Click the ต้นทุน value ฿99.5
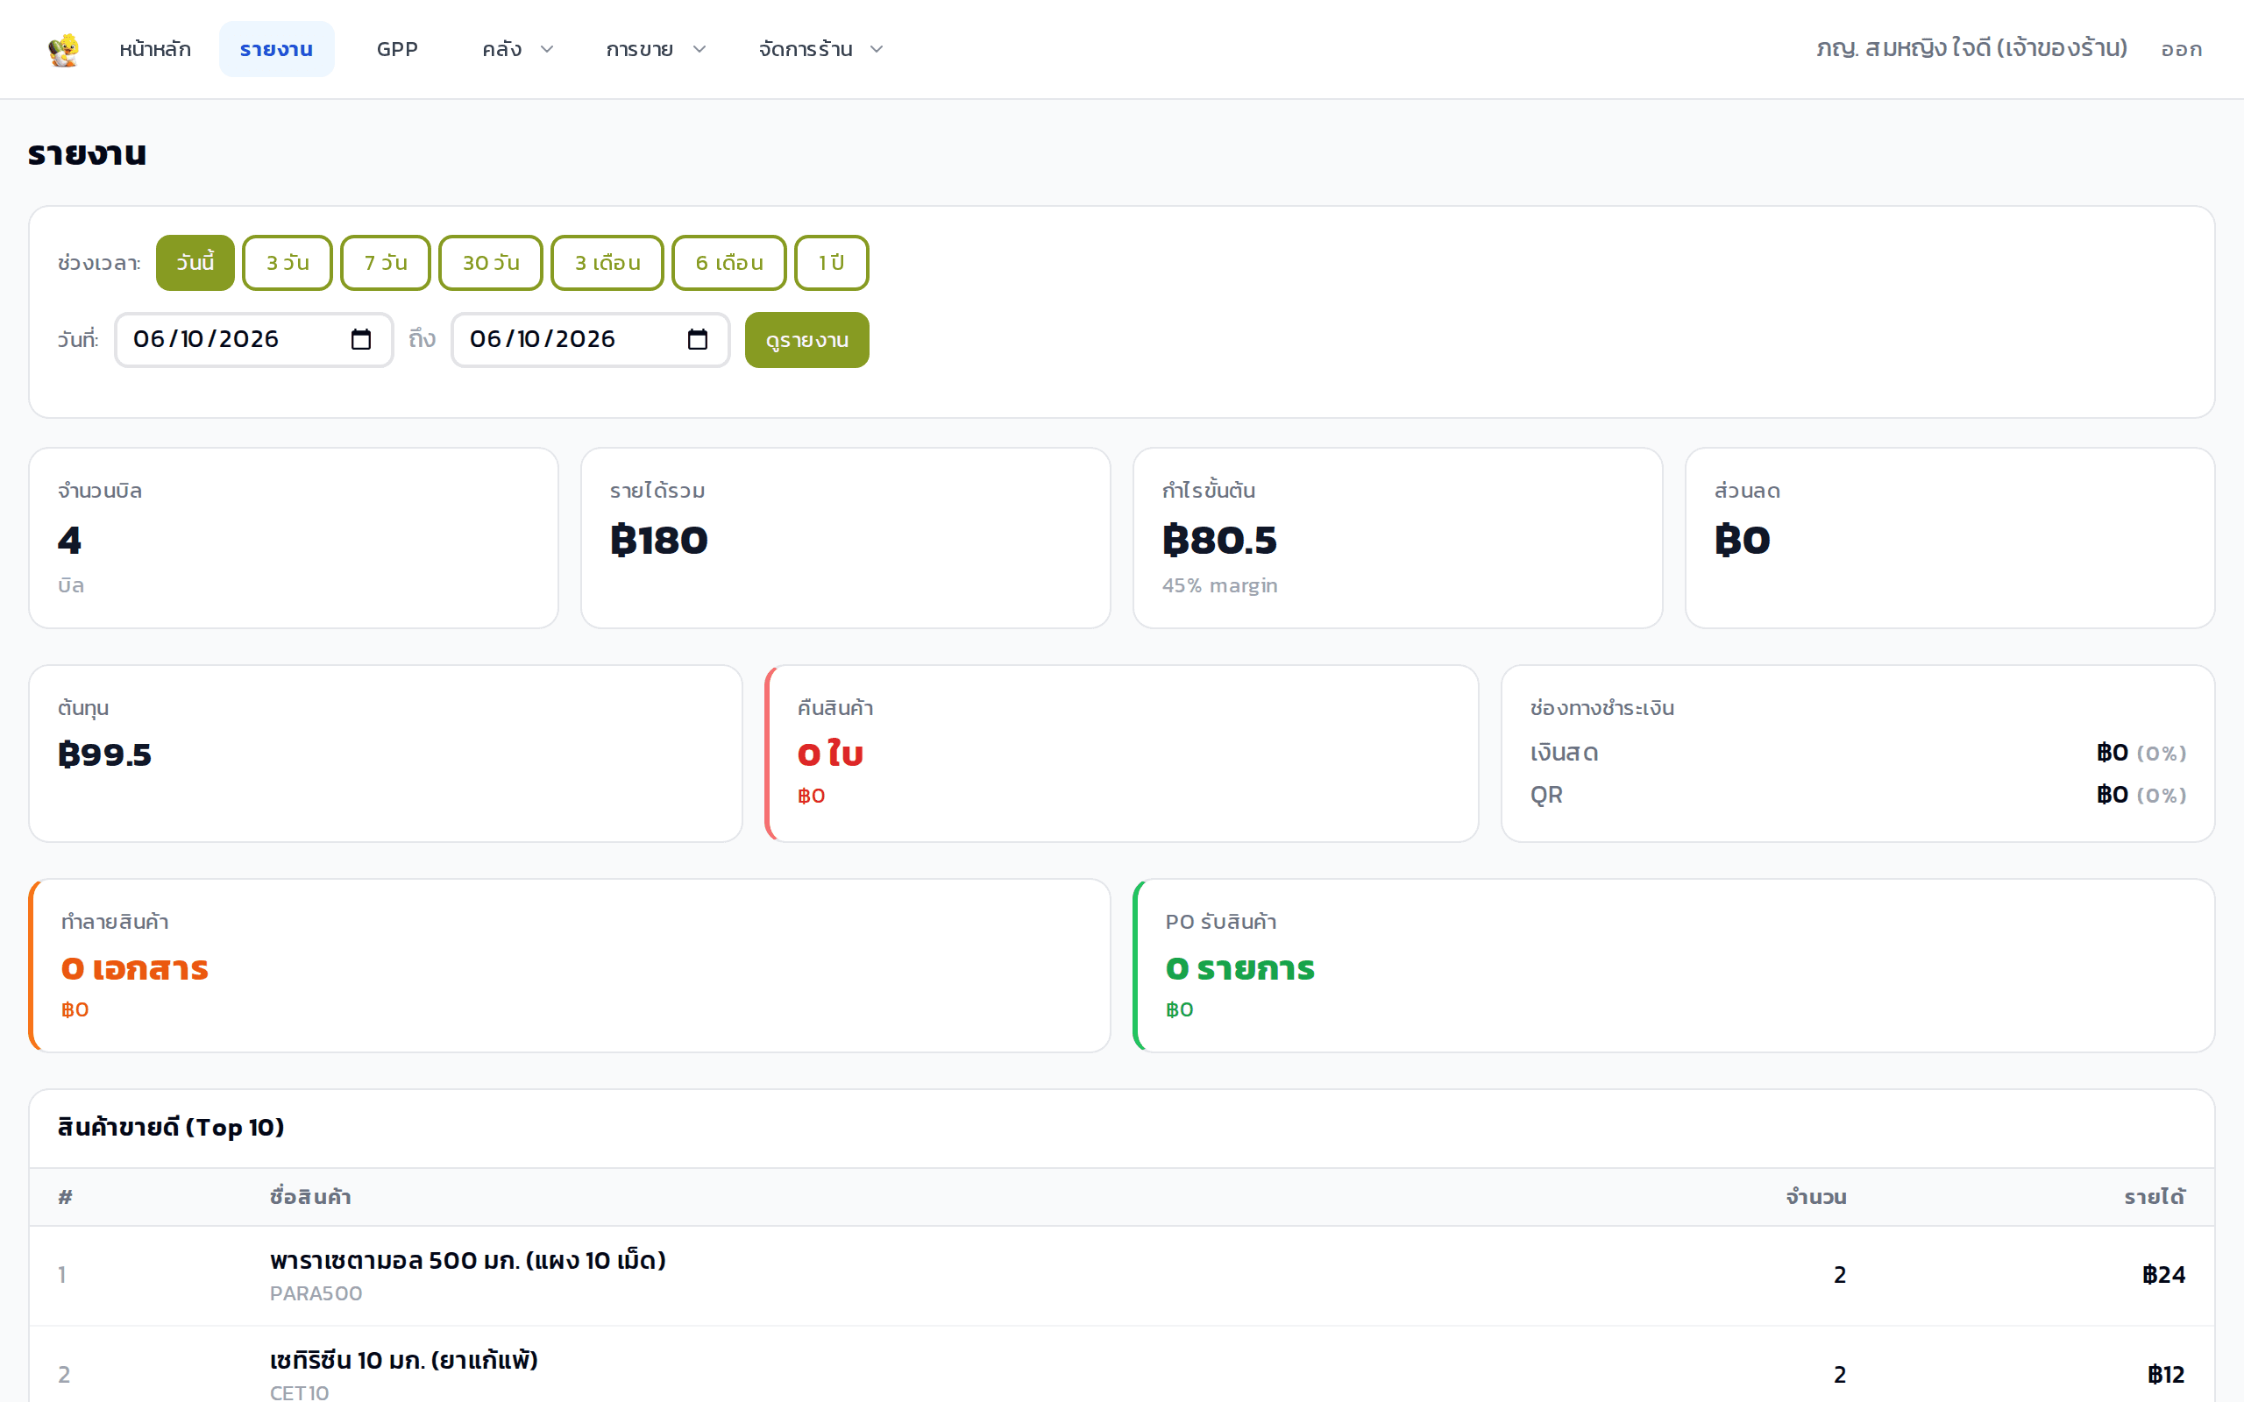This screenshot has width=2244, height=1402. click(x=105, y=754)
